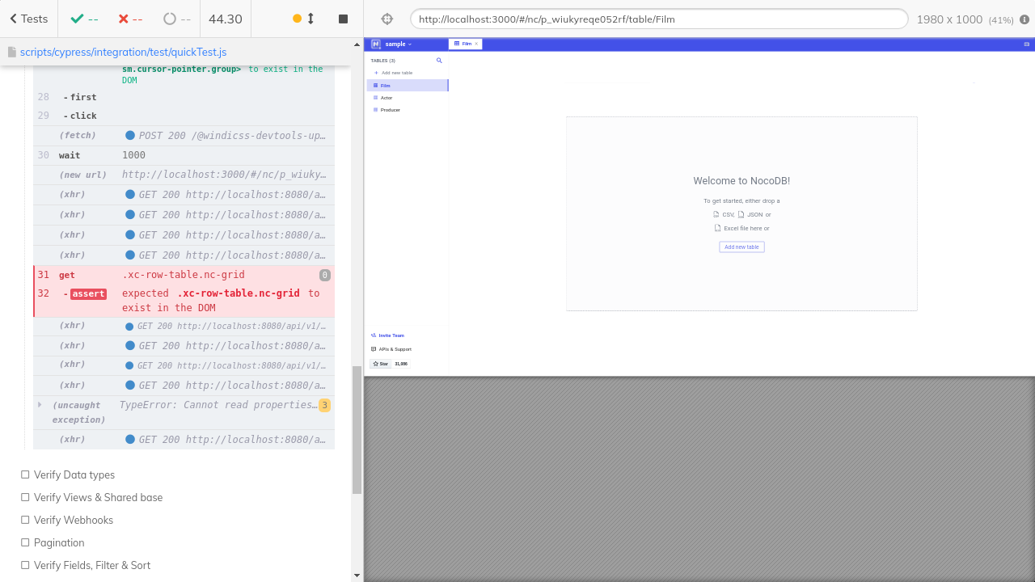Check the Verify Data types checkbox

24,474
